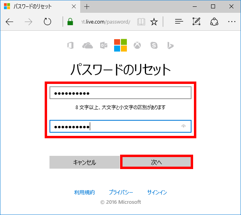Click the 次へ button
The image size is (241, 215).
156,162
